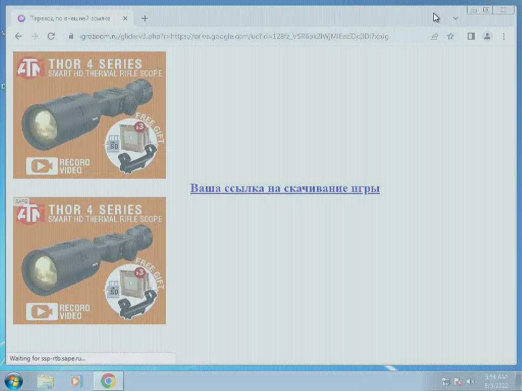Click the Chrome taskbar icon
This screenshot has width=522, height=391.
[x=109, y=381]
